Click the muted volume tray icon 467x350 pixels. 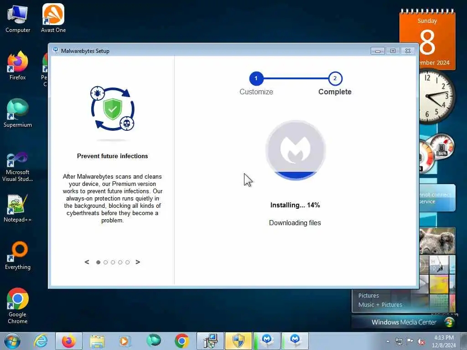point(421,341)
